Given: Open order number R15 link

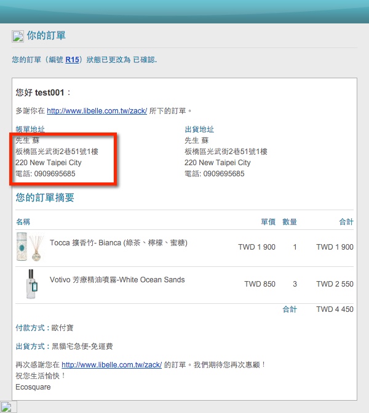Looking at the screenshot, I should tap(72, 60).
